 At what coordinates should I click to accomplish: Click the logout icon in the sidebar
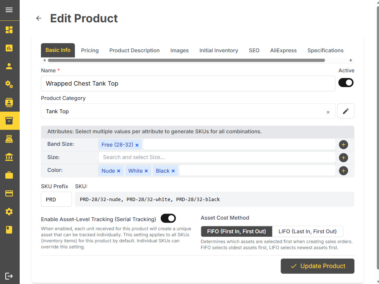click(x=9, y=276)
